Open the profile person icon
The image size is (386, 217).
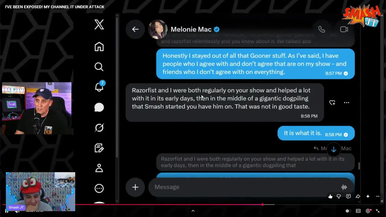[99, 168]
